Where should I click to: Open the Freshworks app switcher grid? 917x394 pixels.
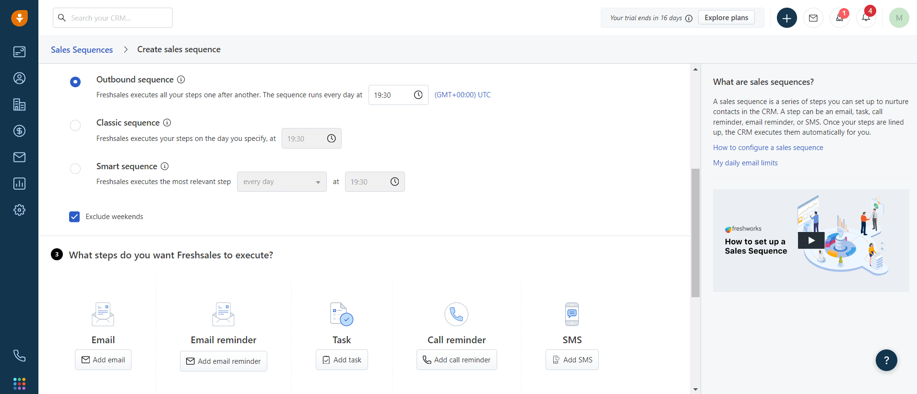tap(19, 383)
